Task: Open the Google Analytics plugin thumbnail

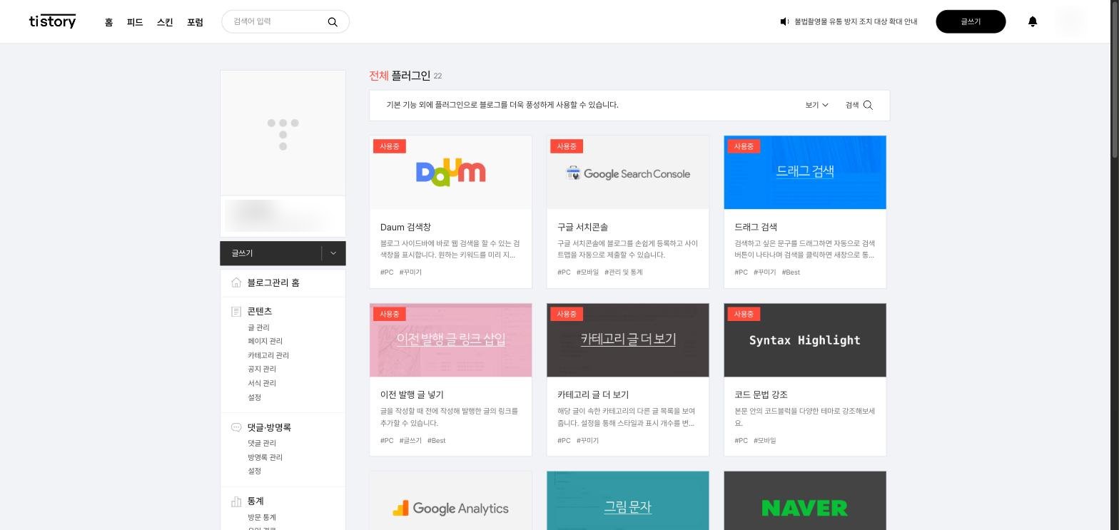Action: click(451, 501)
